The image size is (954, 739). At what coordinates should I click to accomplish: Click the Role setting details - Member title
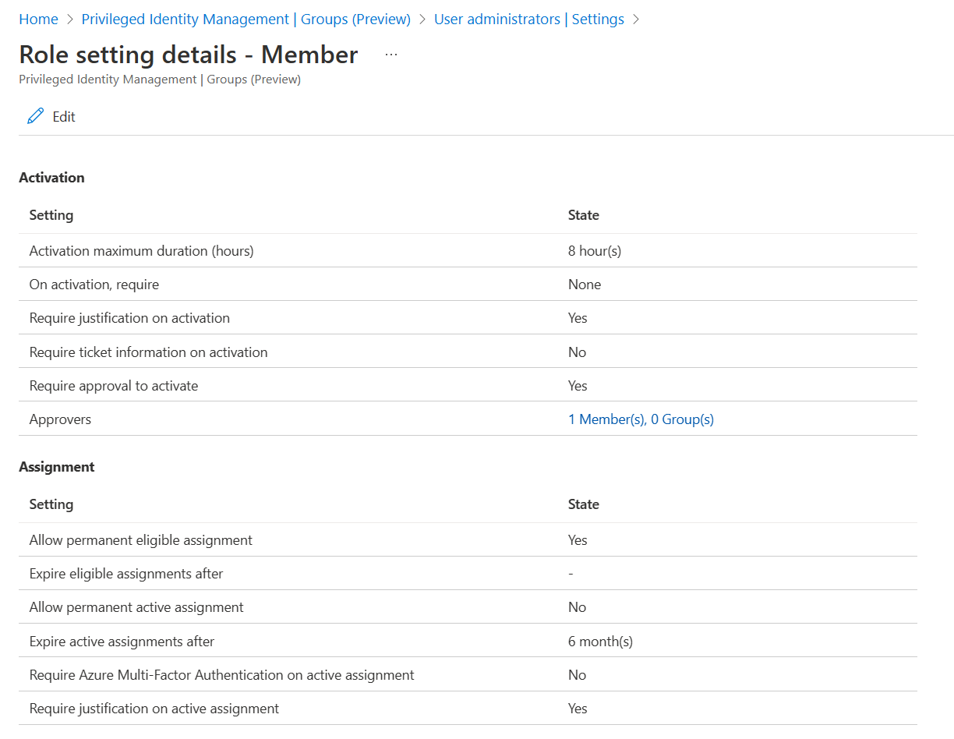click(x=188, y=55)
